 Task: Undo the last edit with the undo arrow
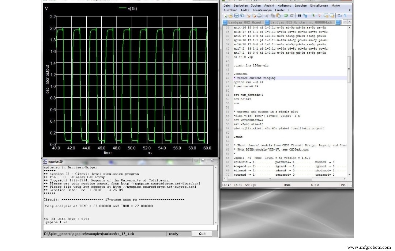click(286, 16)
